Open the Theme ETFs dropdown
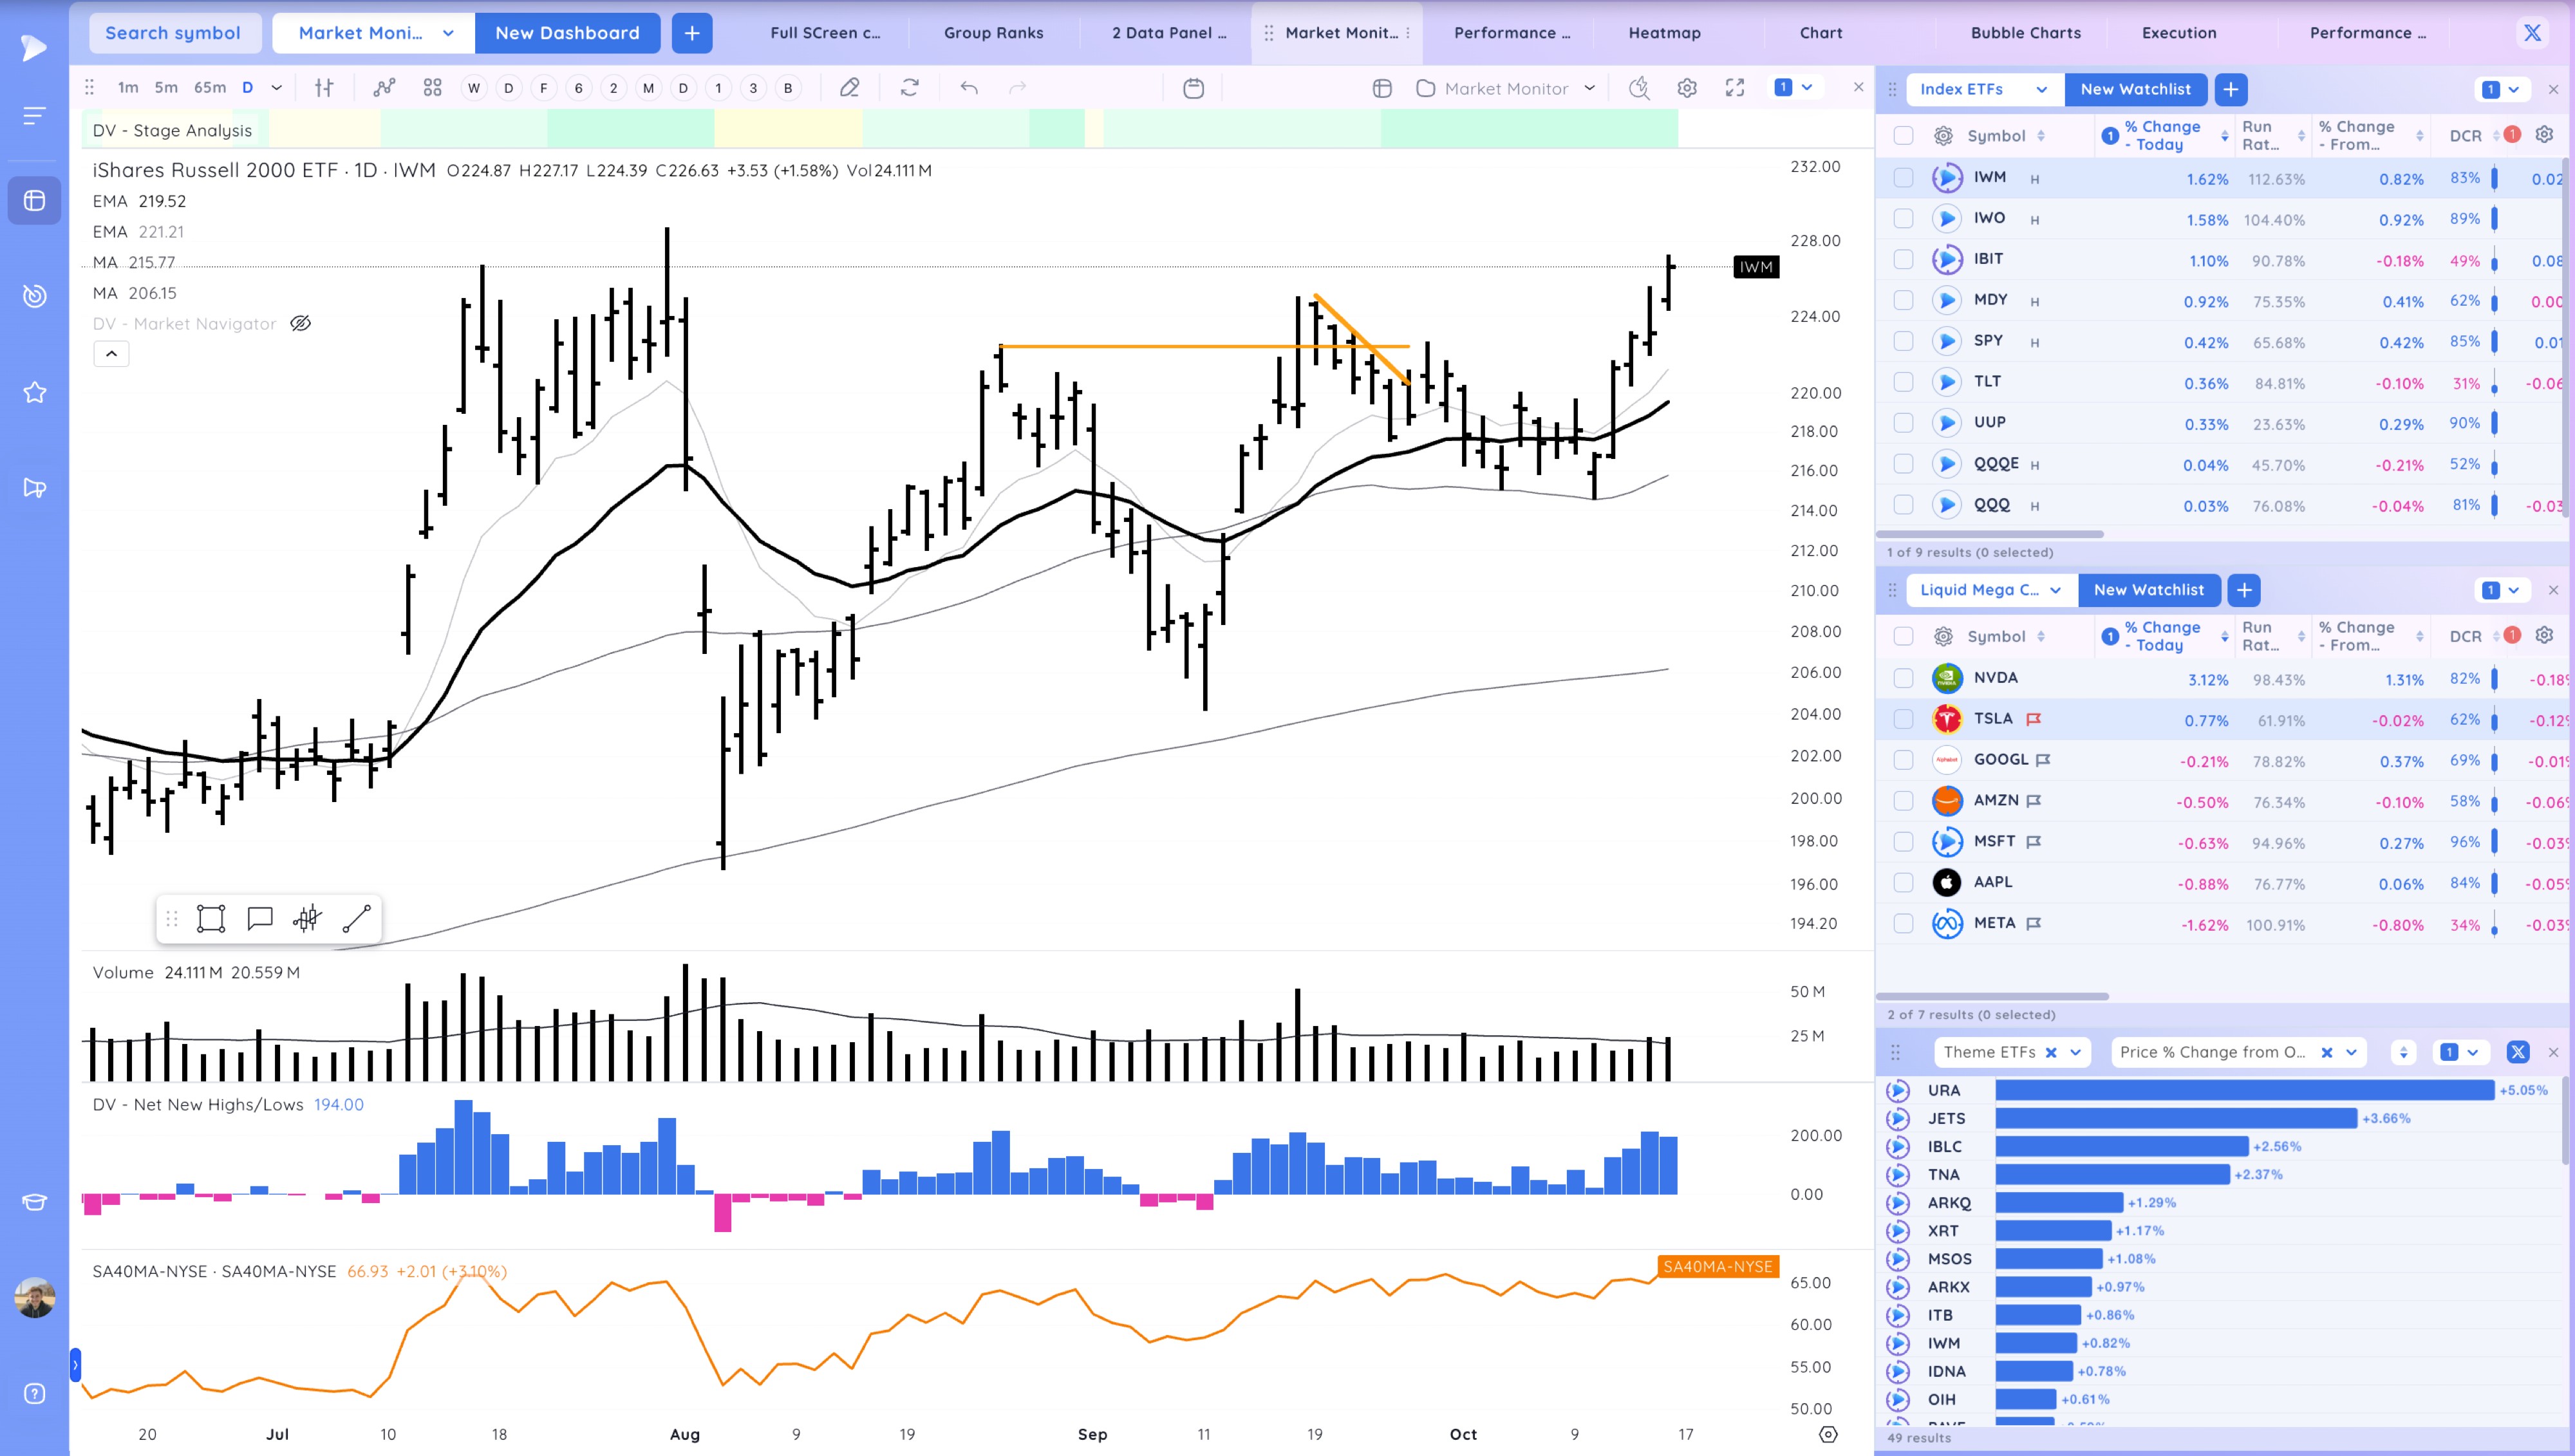Viewport: 2575px width, 1456px height. click(x=2075, y=1052)
